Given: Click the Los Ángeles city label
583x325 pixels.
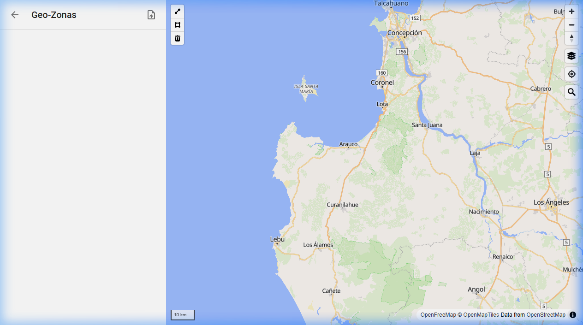Looking at the screenshot, I should coord(551,202).
